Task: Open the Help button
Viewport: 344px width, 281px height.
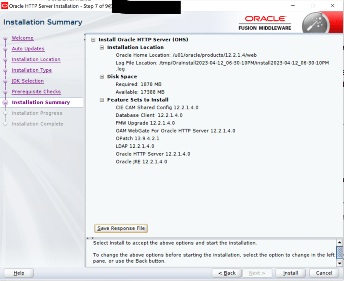Action: tap(18, 273)
